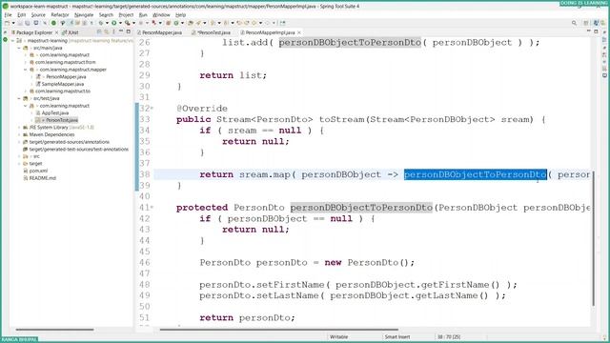Screen dimensions: 610x343
Task: Click the editor horizontal scrollbar thumb
Action: (278, 330)
